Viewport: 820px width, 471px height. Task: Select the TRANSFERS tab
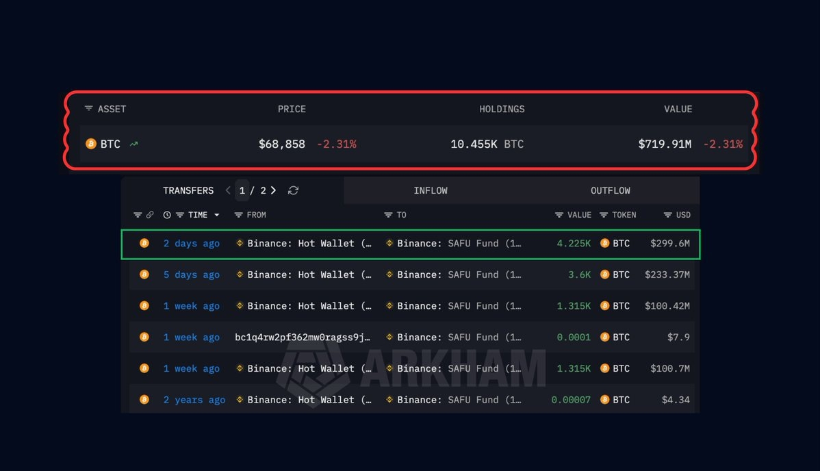(188, 190)
